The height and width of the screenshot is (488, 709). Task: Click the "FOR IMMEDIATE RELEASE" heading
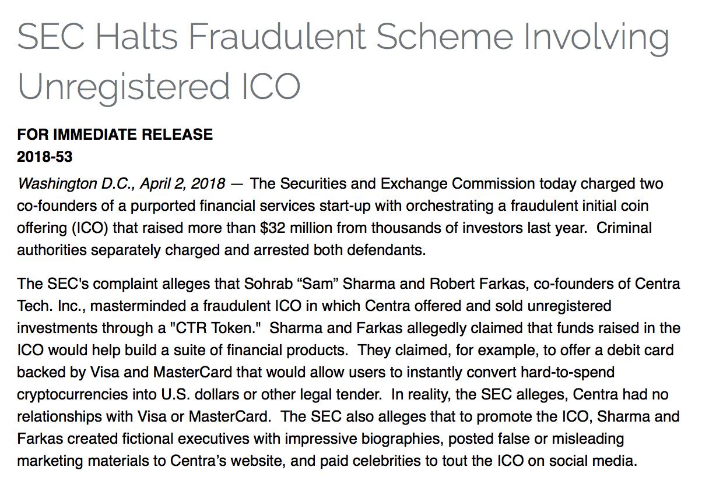(115, 135)
